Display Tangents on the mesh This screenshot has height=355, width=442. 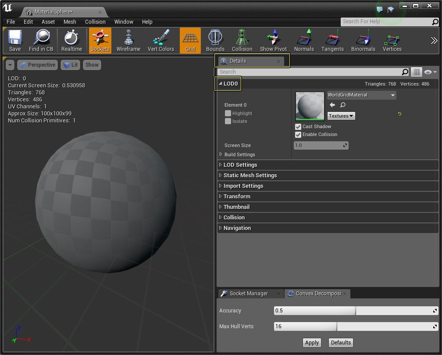[332, 40]
